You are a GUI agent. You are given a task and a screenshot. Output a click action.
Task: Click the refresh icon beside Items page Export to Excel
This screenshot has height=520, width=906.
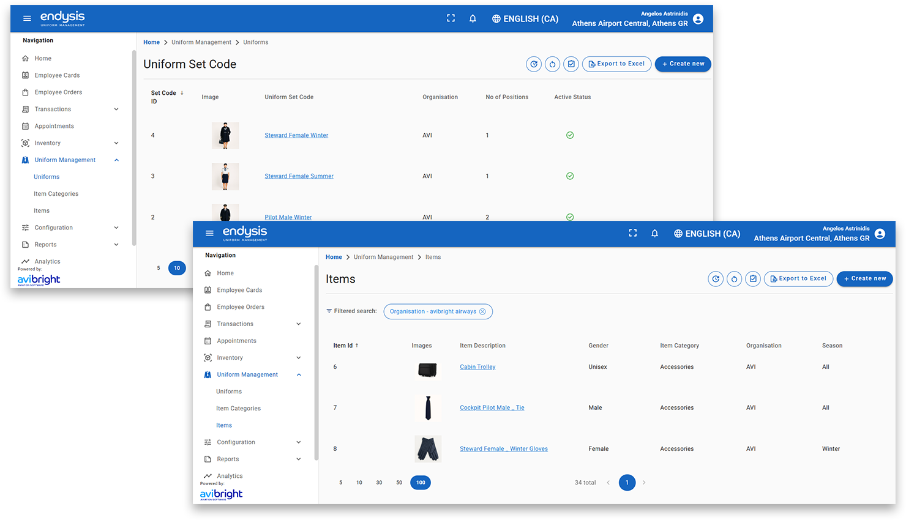734,279
